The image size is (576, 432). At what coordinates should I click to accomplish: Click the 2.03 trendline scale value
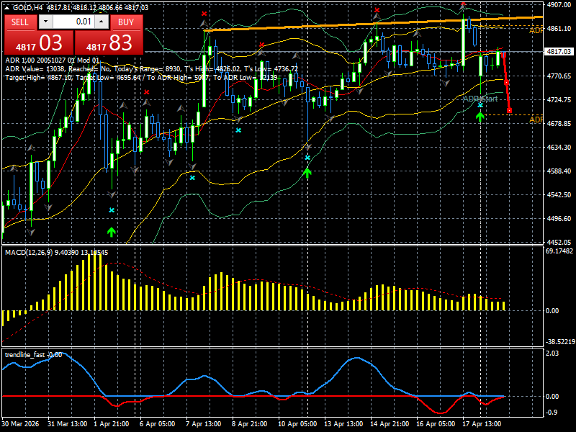[552, 354]
